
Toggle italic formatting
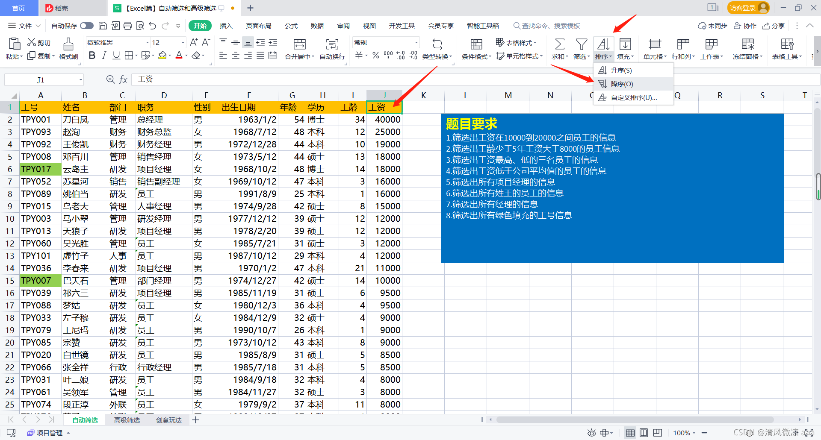(104, 56)
